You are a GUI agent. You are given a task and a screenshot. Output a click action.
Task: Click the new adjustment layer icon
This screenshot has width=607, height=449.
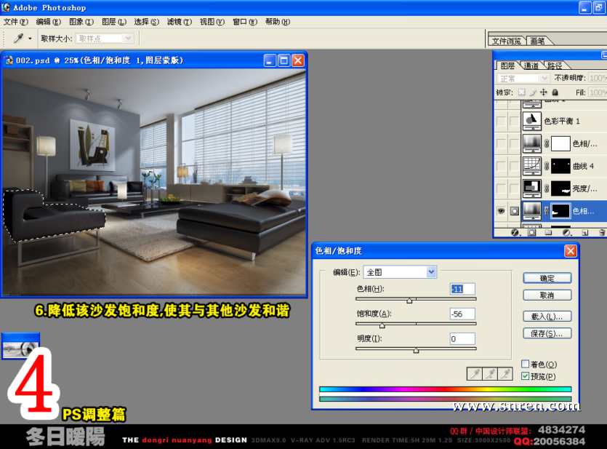click(567, 233)
